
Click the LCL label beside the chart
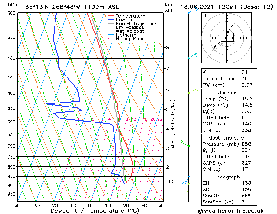coord(173,181)
